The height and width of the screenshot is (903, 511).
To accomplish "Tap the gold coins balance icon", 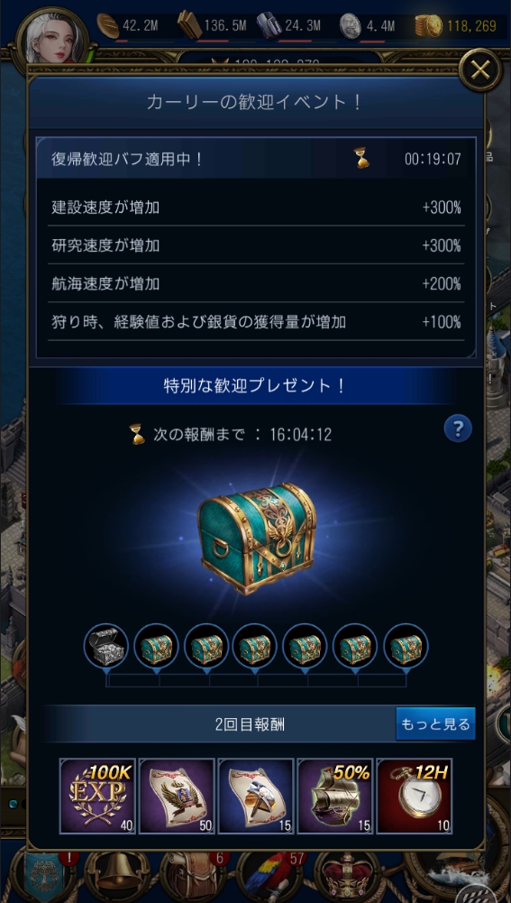I will coord(429,26).
